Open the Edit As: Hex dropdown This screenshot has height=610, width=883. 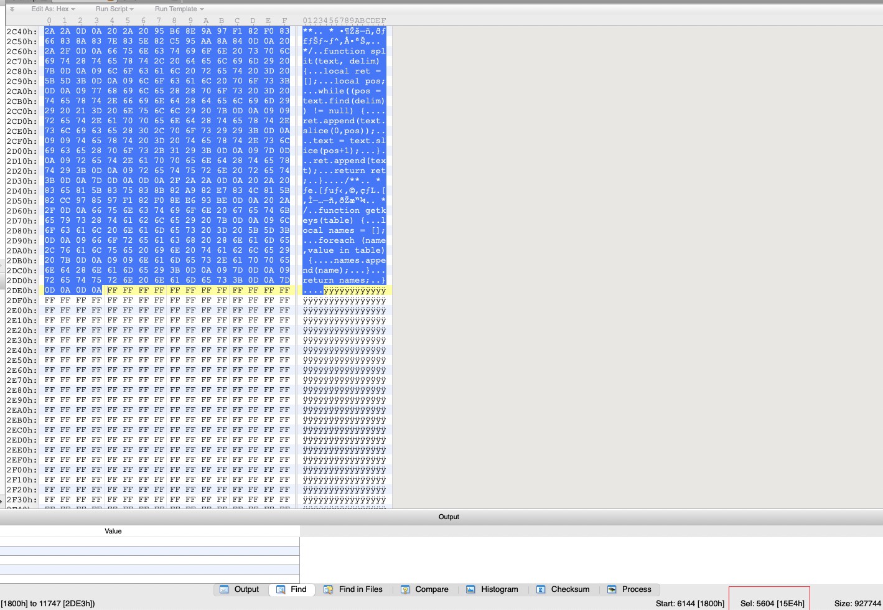[x=53, y=9]
